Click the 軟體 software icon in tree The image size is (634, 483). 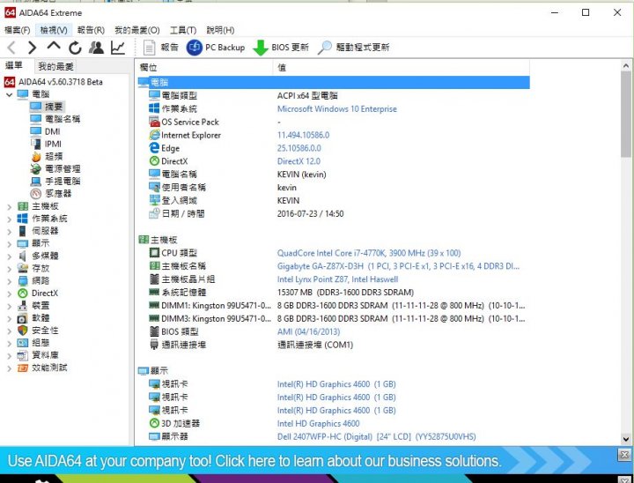tap(23, 318)
